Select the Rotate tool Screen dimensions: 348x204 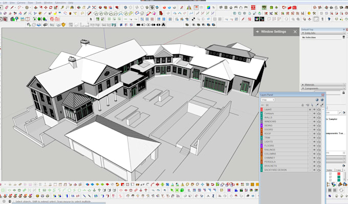pyautogui.click(x=51, y=8)
